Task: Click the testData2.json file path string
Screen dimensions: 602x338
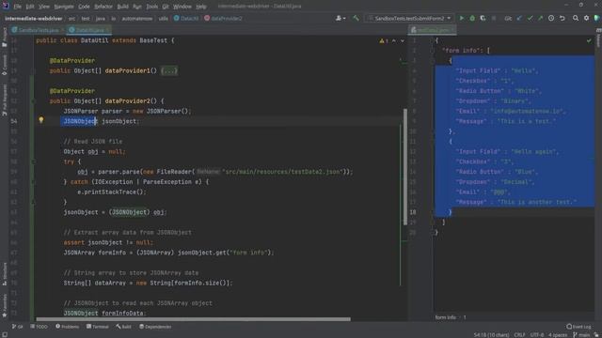Action: [281, 172]
